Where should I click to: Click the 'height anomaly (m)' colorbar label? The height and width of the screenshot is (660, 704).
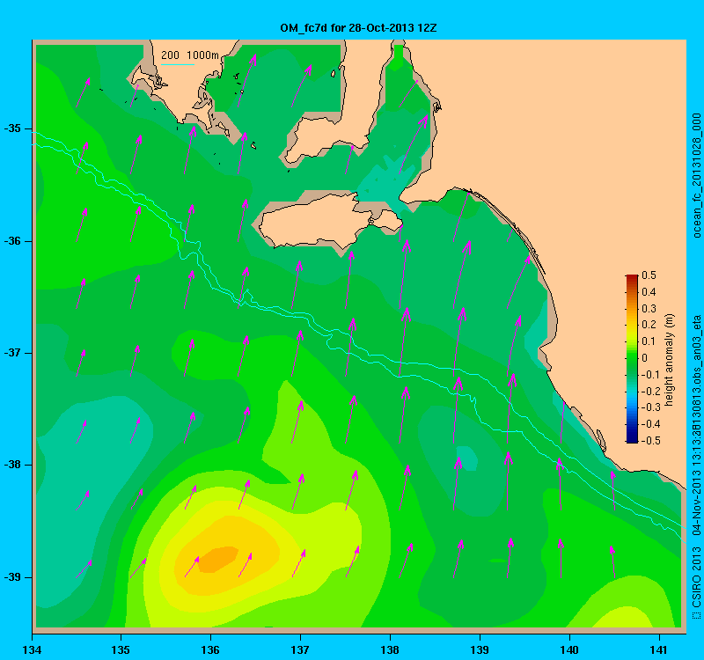pyautogui.click(x=670, y=360)
